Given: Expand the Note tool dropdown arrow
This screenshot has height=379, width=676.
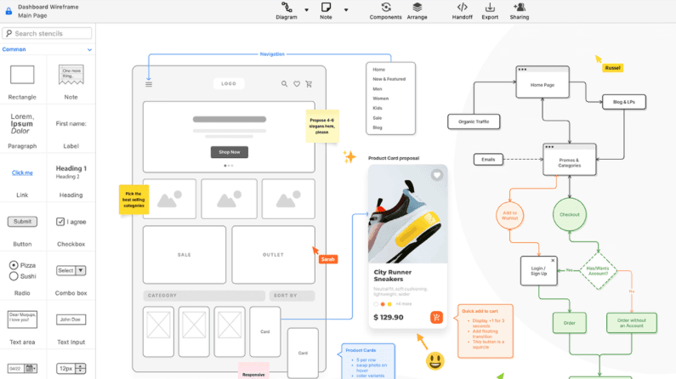Looking at the screenshot, I should click(x=346, y=9).
